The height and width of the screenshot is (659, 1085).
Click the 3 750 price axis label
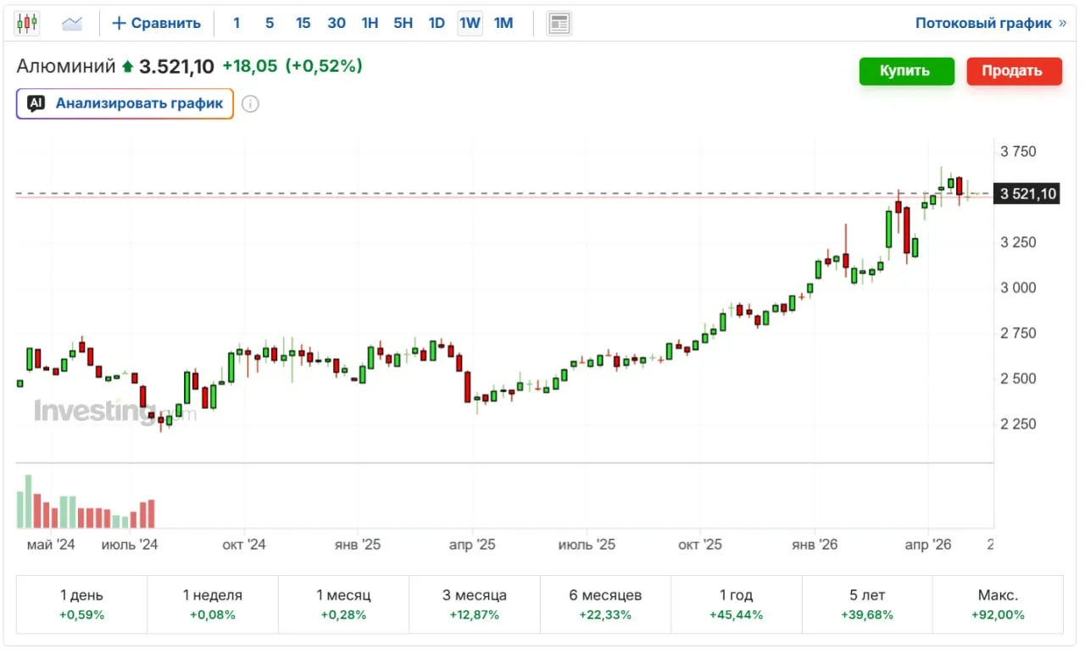[x=1018, y=152]
